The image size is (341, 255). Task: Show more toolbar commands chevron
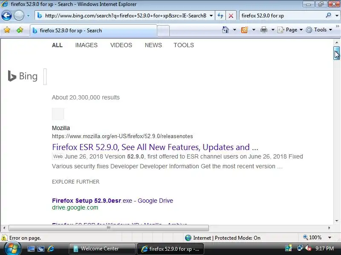[337, 26]
